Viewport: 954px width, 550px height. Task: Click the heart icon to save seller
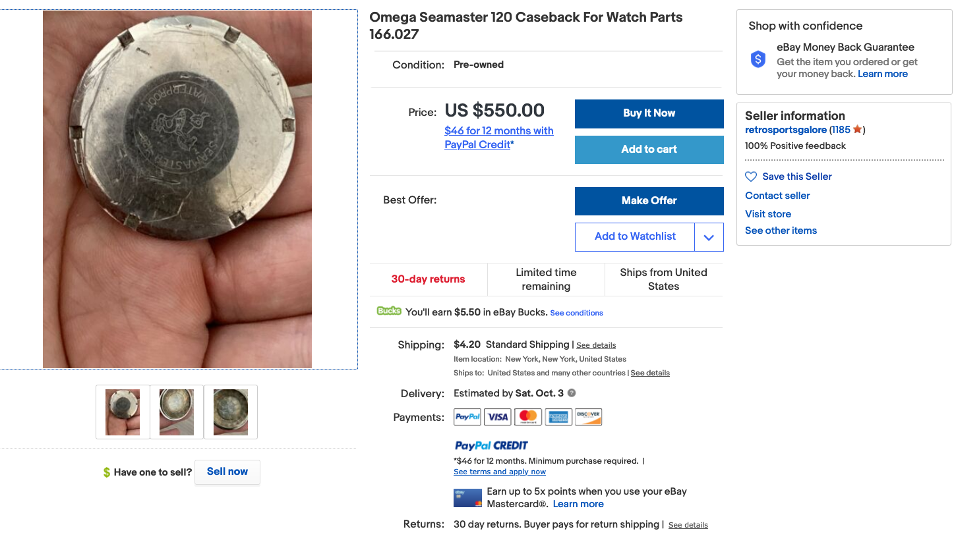750,177
